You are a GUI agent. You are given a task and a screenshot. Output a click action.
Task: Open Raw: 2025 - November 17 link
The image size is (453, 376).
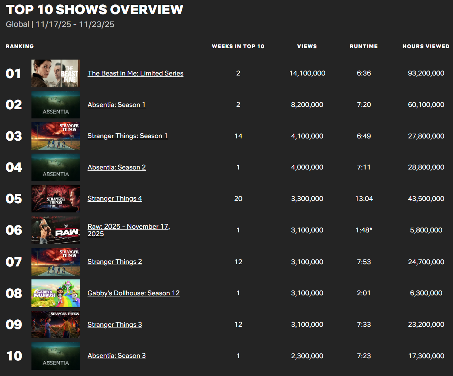click(129, 230)
